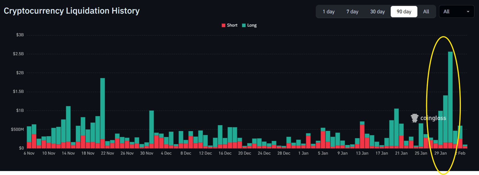Click the 6 Nov x-axis date label
479x175 pixels.
pos(29,153)
